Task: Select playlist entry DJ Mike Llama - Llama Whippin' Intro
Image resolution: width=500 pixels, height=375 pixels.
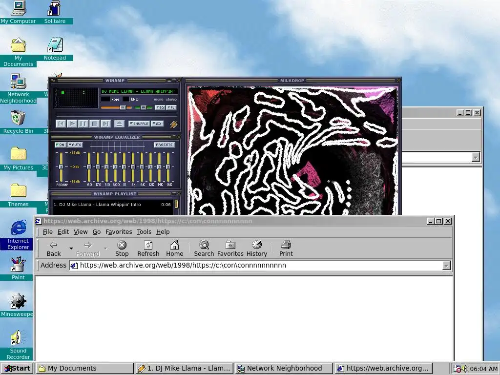Action: pos(112,205)
